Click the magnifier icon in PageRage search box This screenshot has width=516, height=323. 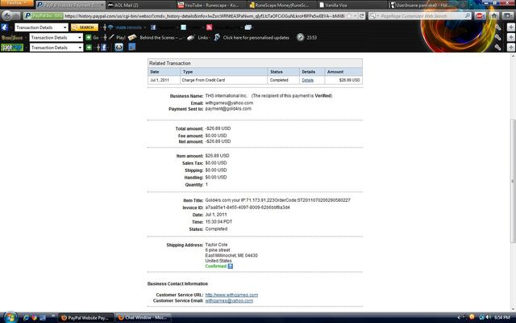point(468,15)
